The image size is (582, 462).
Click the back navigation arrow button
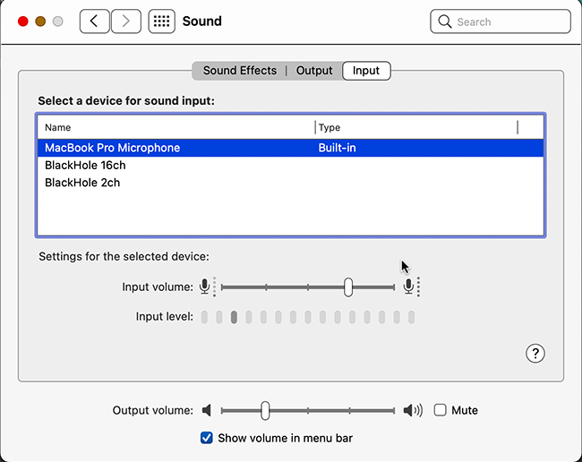tap(95, 21)
